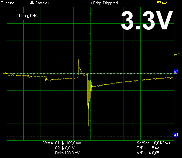182x158 pixels.
Task: Click the 4K Samples label
Action: click(40, 3)
